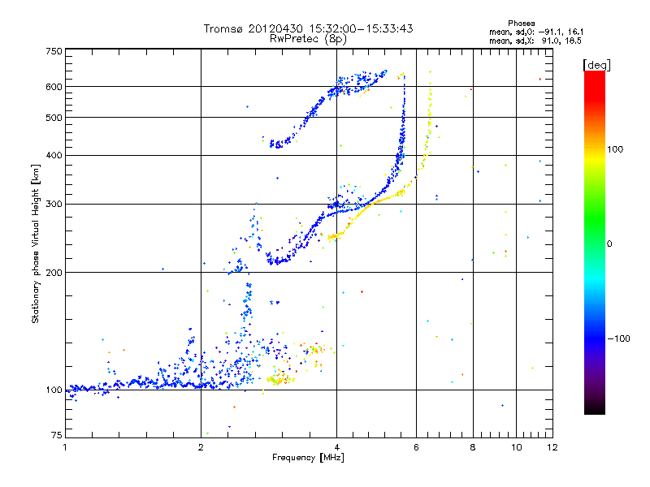Click the '[deg]' colorbar unit label
Screen dimensions: 650x487
click(596, 65)
